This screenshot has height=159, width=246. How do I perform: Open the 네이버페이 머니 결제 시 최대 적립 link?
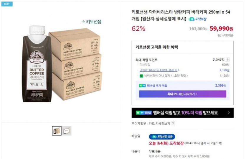166,76
